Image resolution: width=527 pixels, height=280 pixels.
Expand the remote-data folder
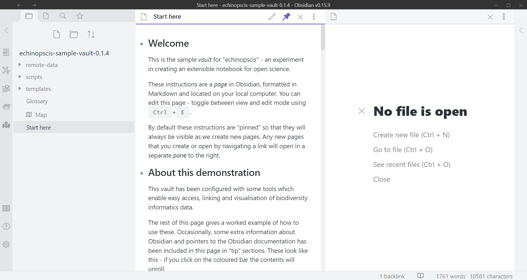pos(20,65)
